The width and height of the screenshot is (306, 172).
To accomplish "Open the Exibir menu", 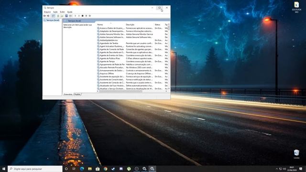I will [62, 12].
